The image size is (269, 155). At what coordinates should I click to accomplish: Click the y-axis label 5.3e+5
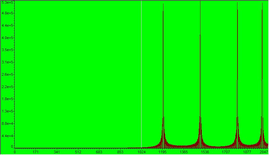click(x=7, y=3)
